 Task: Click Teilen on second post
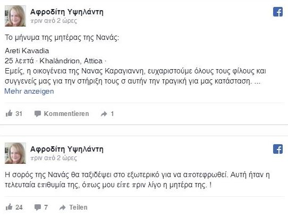point(78,207)
